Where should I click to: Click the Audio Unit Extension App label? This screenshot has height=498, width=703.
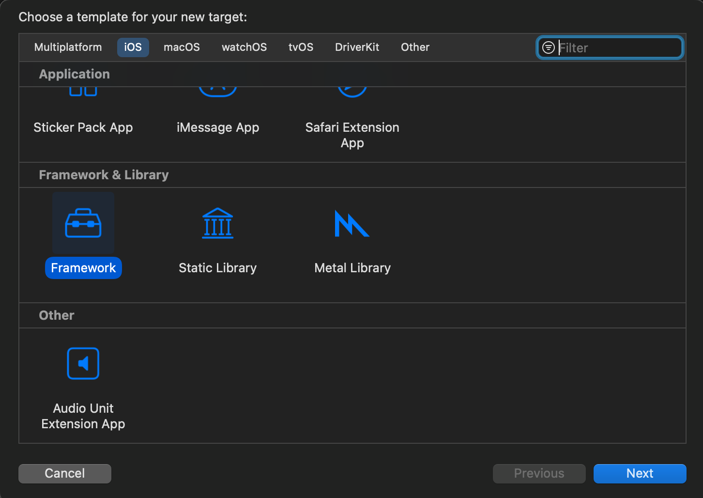click(83, 416)
